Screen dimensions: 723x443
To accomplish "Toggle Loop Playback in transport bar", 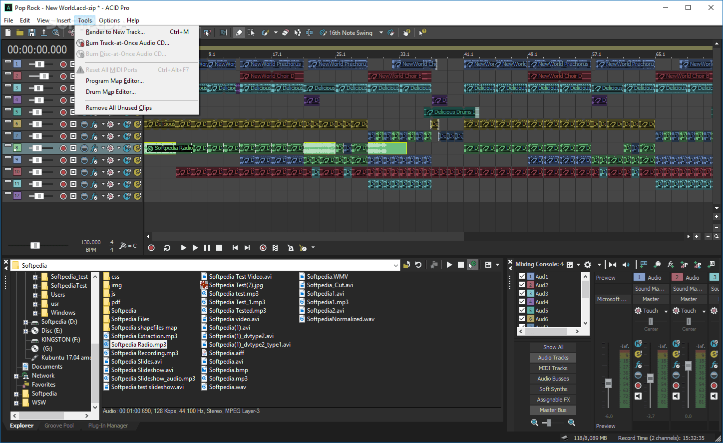I will click(167, 248).
